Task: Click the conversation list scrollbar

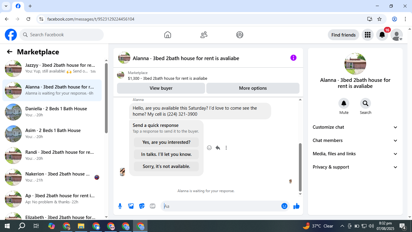Action: coord(106,98)
